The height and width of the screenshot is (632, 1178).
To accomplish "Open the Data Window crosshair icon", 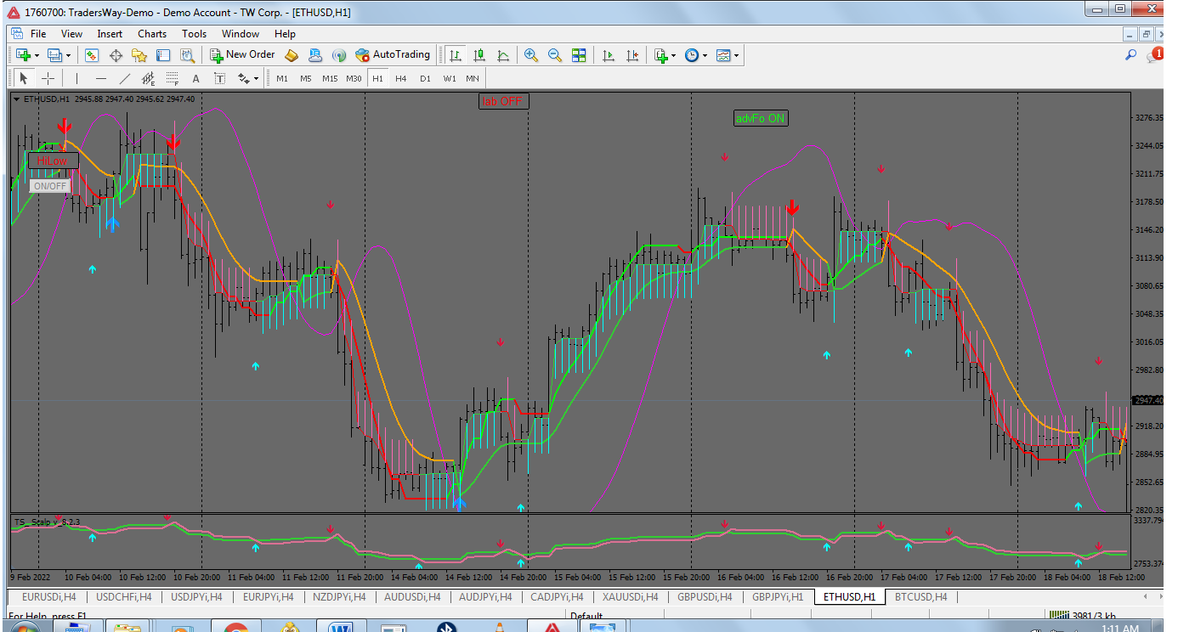I will [116, 55].
